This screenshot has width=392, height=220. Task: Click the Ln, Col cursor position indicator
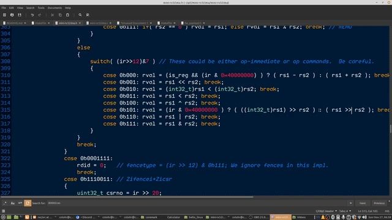pyautogui.click(x=367, y=211)
